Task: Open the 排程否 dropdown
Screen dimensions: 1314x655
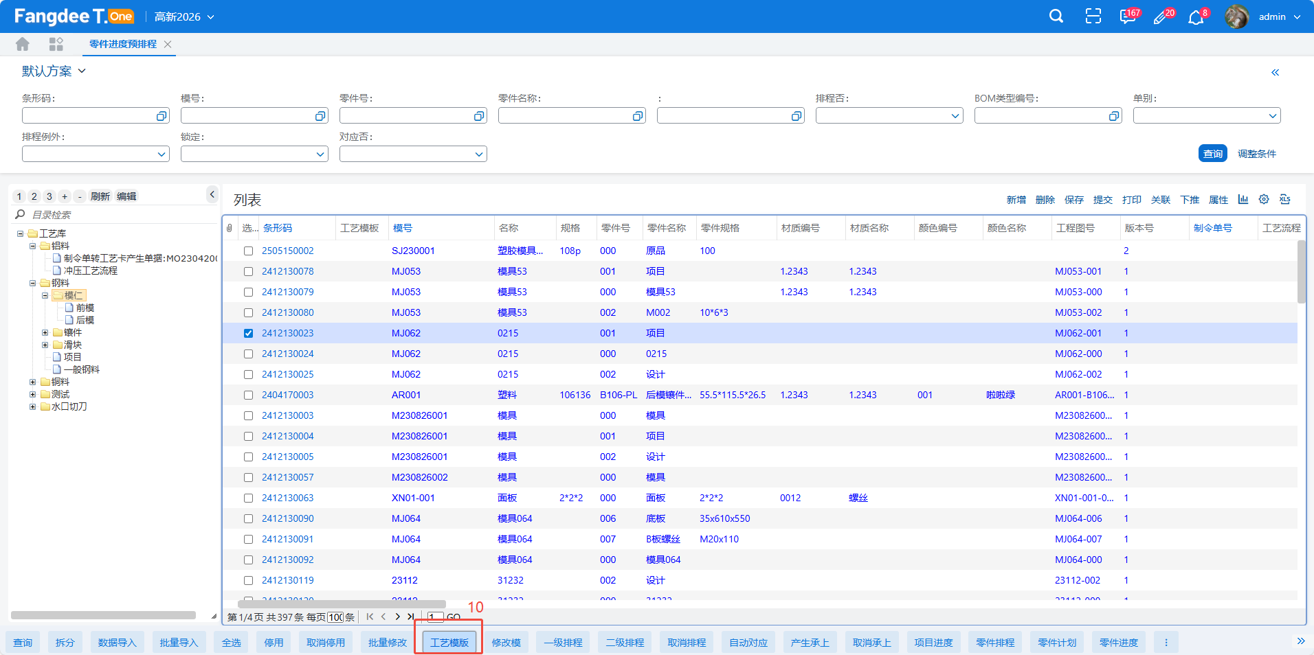Action: tap(889, 116)
